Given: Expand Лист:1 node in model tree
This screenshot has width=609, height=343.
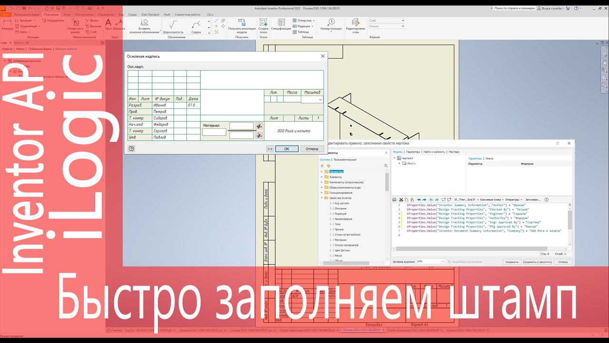Looking at the screenshot, I should click(x=399, y=163).
